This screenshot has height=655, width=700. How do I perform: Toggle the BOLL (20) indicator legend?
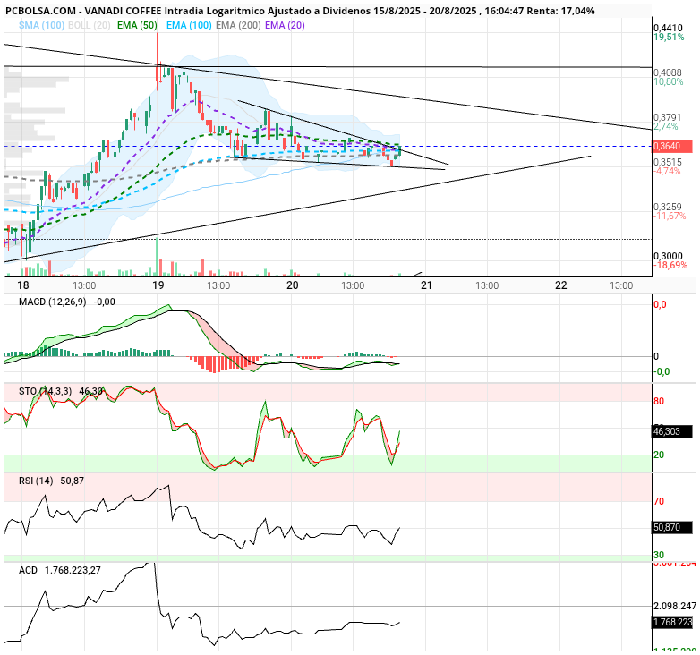[x=90, y=25]
